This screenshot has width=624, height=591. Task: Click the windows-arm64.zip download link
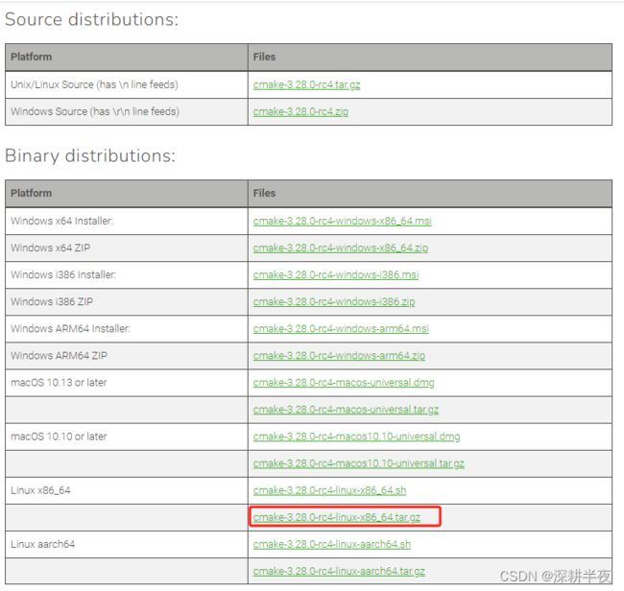pyautogui.click(x=339, y=356)
